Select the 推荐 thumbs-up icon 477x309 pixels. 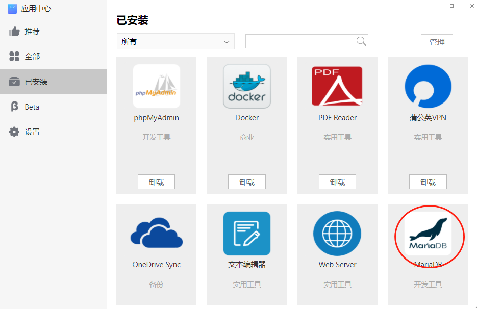(x=14, y=31)
